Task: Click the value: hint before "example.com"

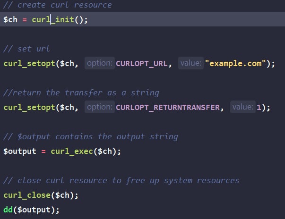Action: click(190, 63)
